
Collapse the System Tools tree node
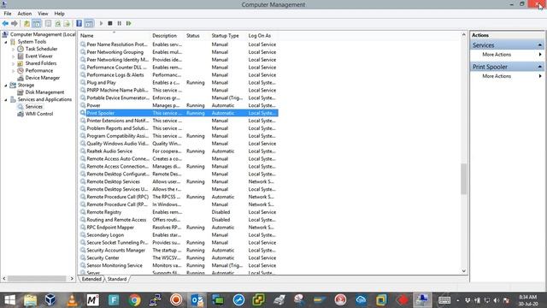coord(6,42)
